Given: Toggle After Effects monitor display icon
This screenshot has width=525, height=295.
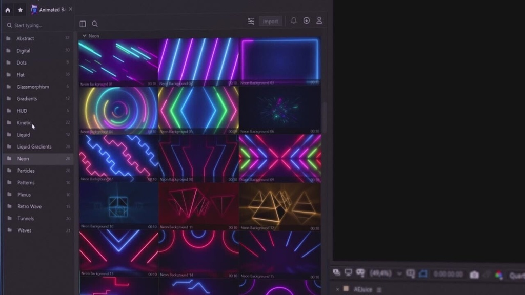Looking at the screenshot, I should point(348,272).
